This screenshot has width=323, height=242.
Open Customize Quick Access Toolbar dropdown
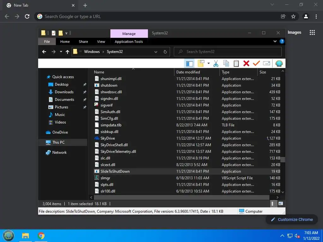[x=66, y=33]
